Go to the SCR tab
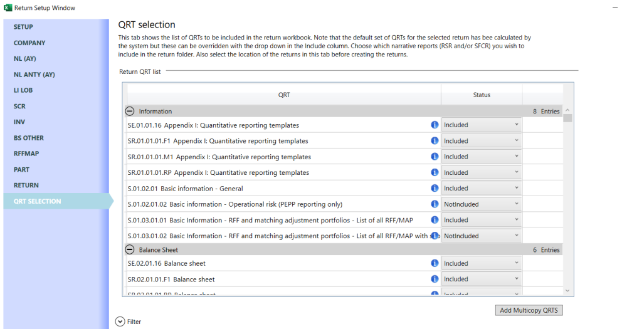The height and width of the screenshot is (329, 627). coord(19,107)
